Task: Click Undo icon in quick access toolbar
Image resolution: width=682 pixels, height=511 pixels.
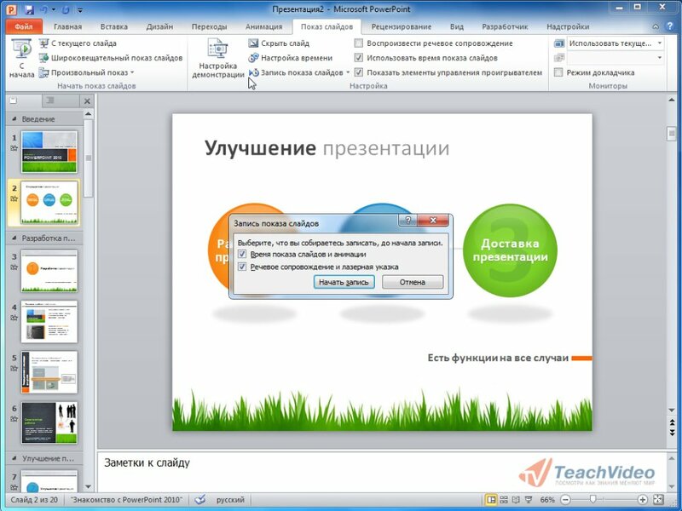Action: click(x=44, y=9)
